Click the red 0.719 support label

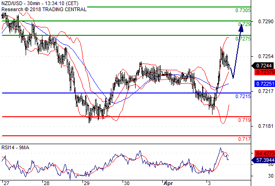click(x=244, y=120)
